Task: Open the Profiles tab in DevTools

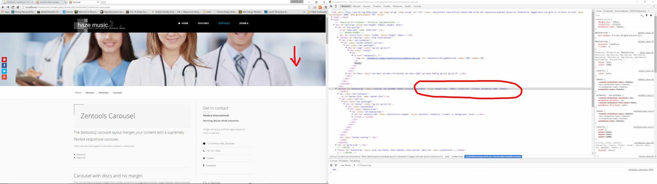Action: [387, 6]
